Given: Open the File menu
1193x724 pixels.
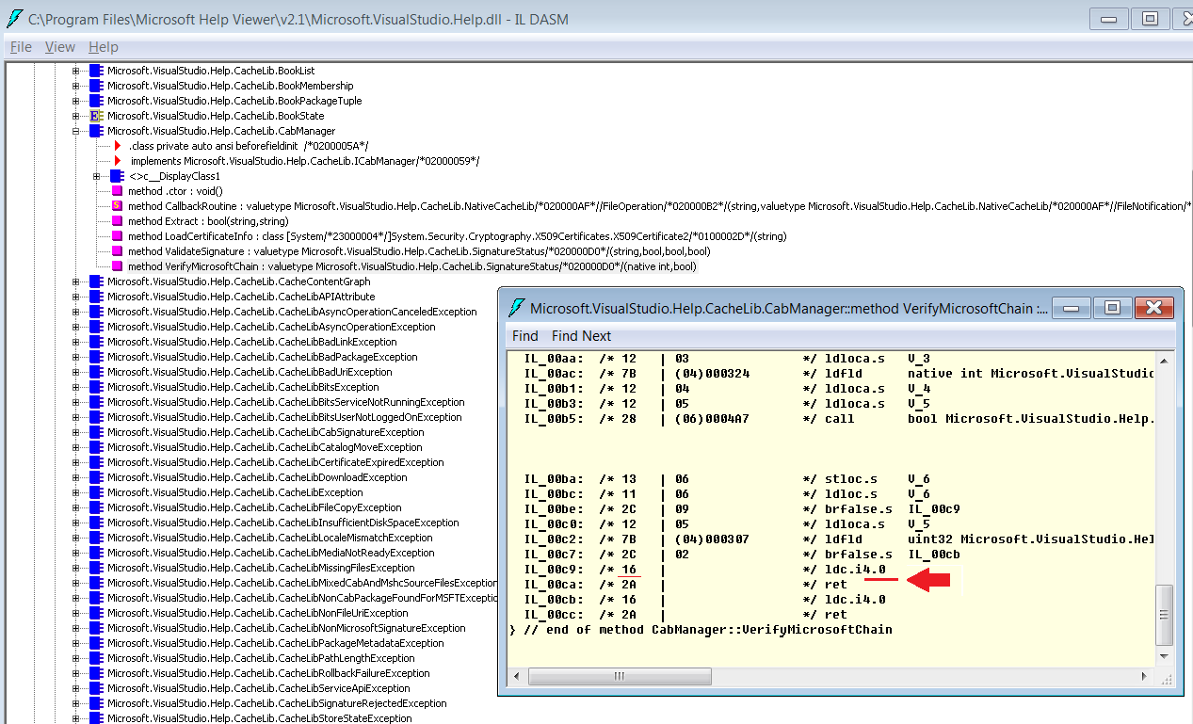Looking at the screenshot, I should (20, 47).
